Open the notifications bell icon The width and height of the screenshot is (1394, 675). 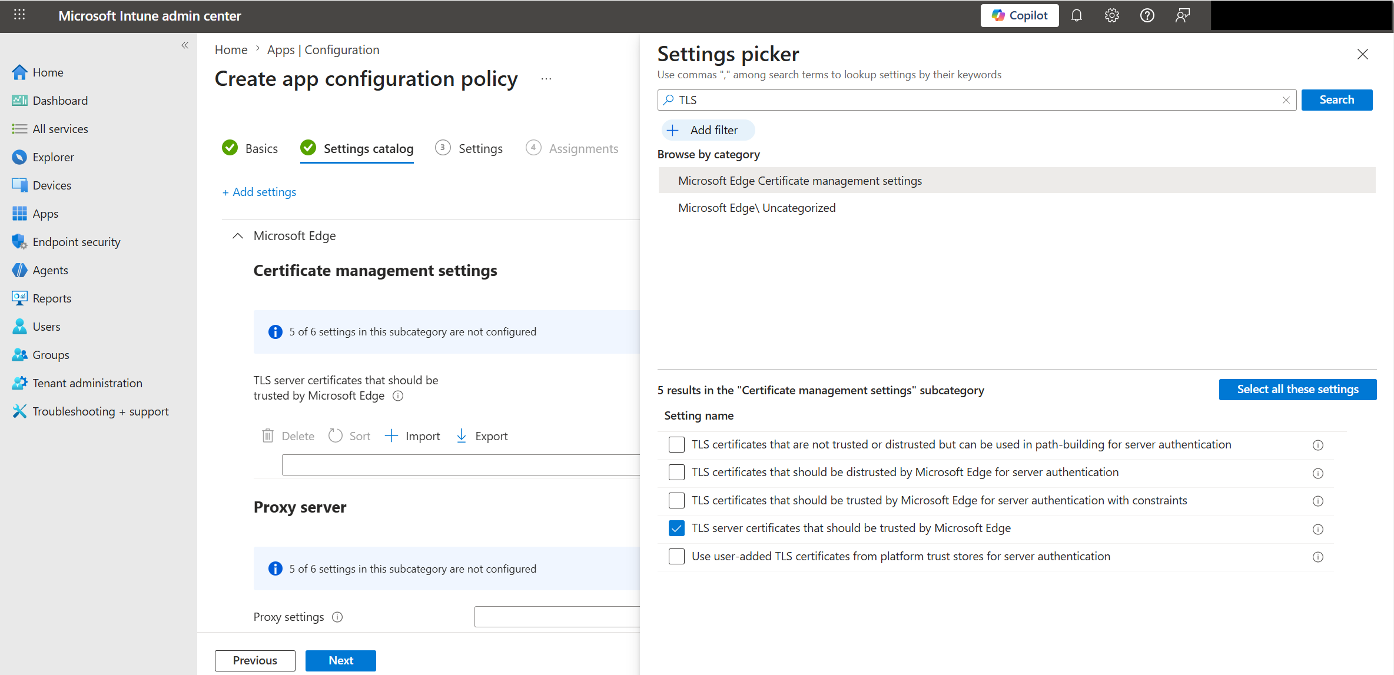[x=1077, y=16]
